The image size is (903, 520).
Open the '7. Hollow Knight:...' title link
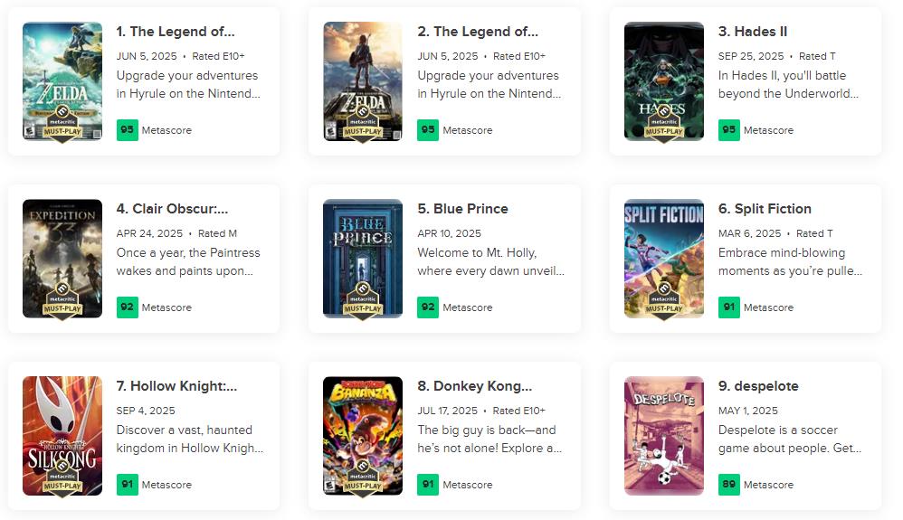pos(176,386)
